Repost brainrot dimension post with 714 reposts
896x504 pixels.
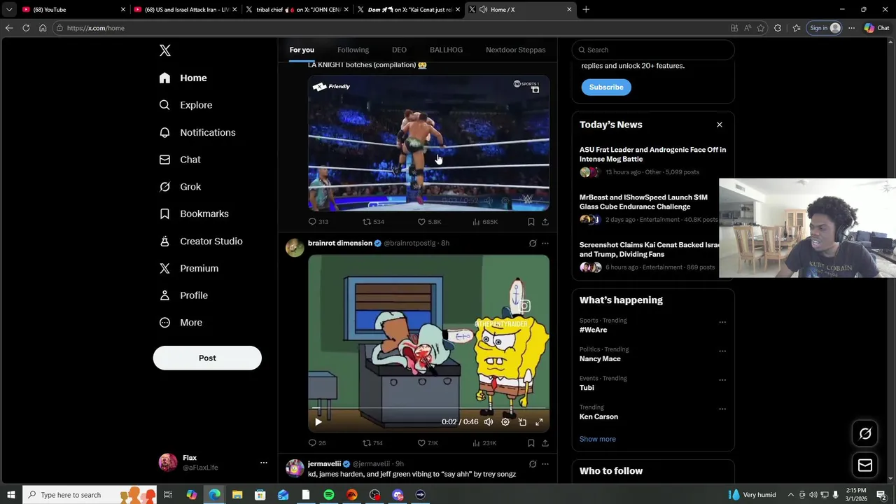(372, 443)
